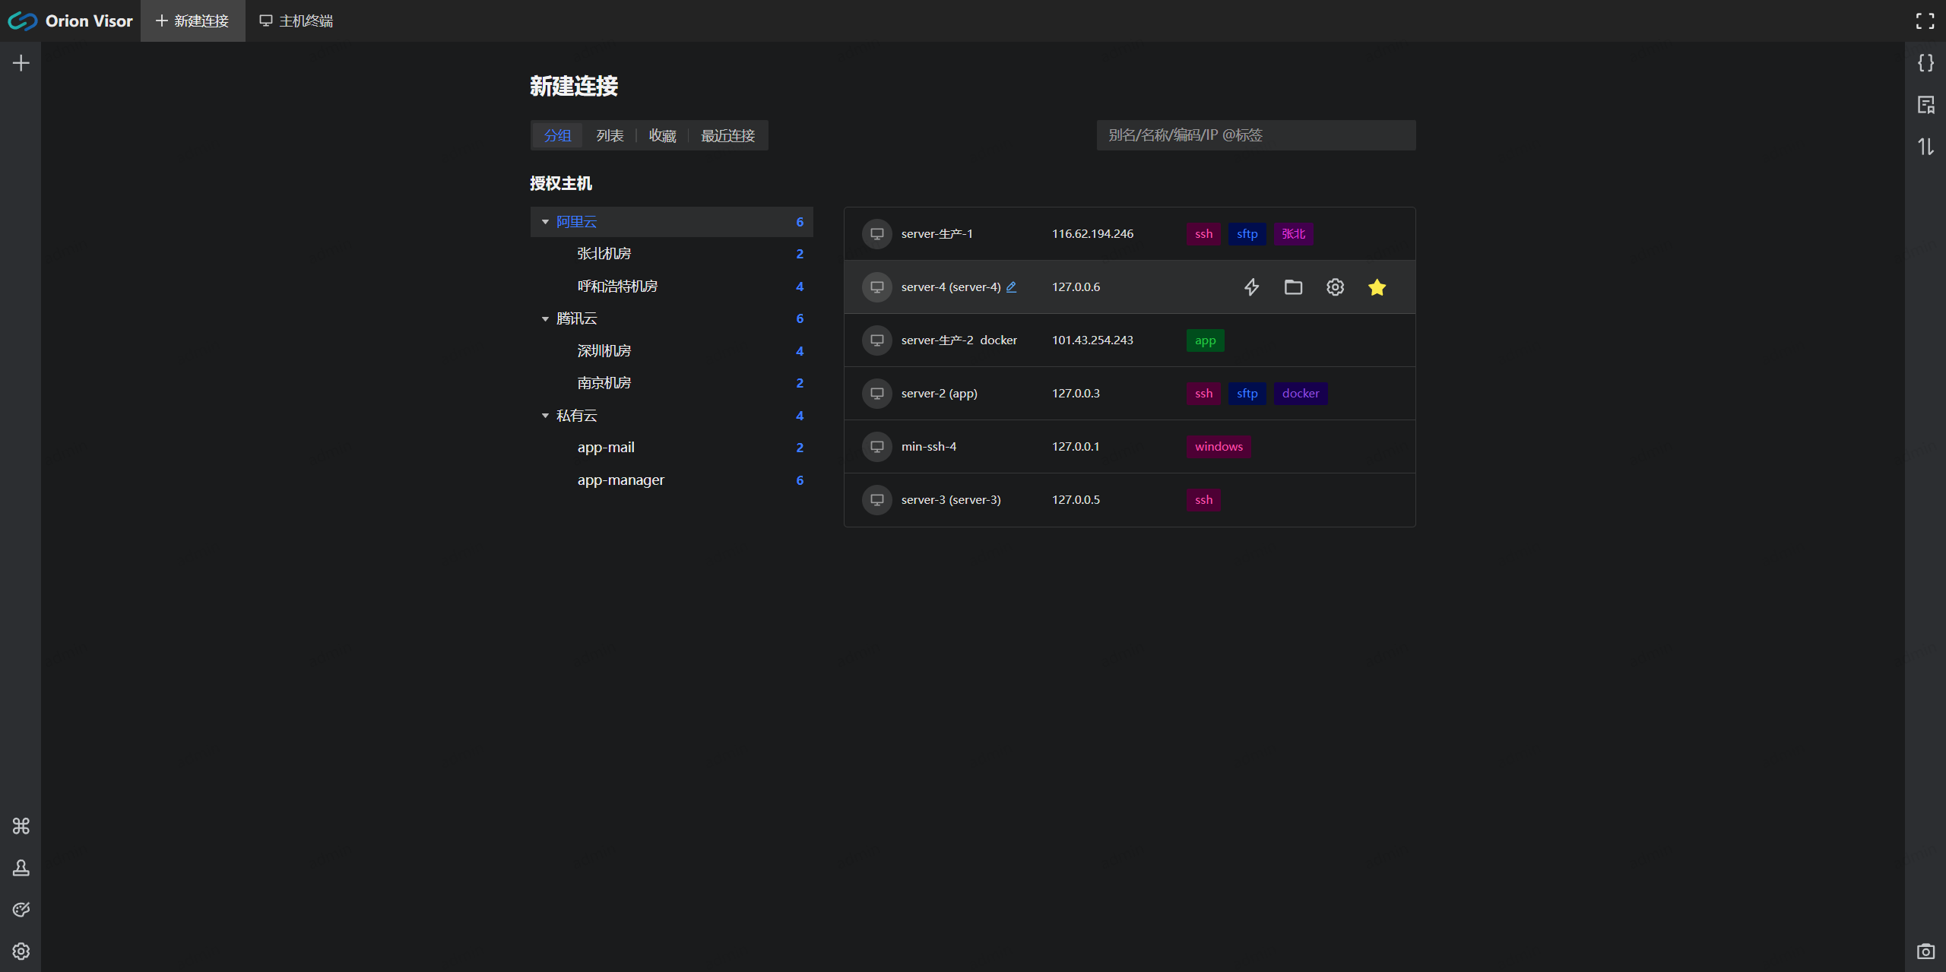Switch to the 列表 view tab
1946x972 pixels.
(x=610, y=136)
